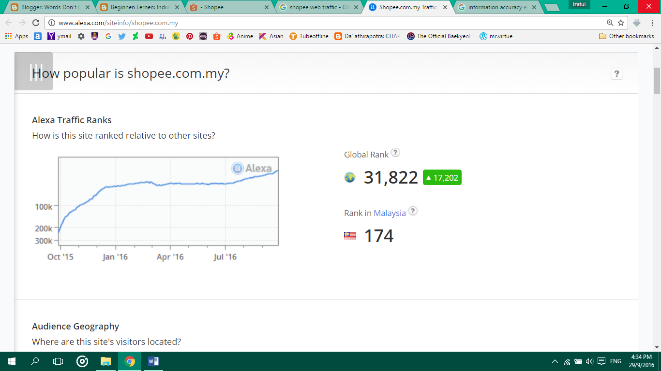
Task: Click the section help question mark button
Action: (616, 73)
